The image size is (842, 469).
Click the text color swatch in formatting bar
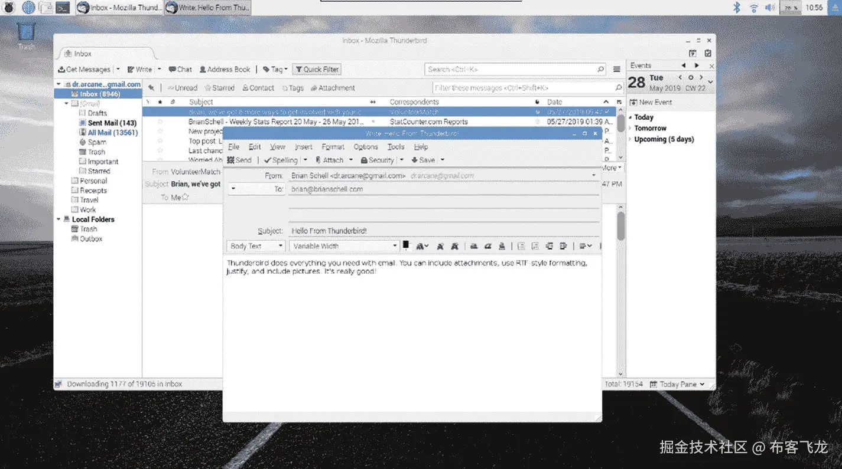click(x=406, y=245)
